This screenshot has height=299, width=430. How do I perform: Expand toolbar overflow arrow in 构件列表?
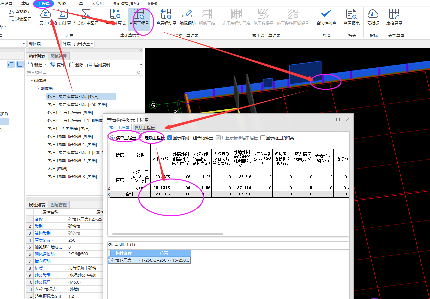[141, 65]
